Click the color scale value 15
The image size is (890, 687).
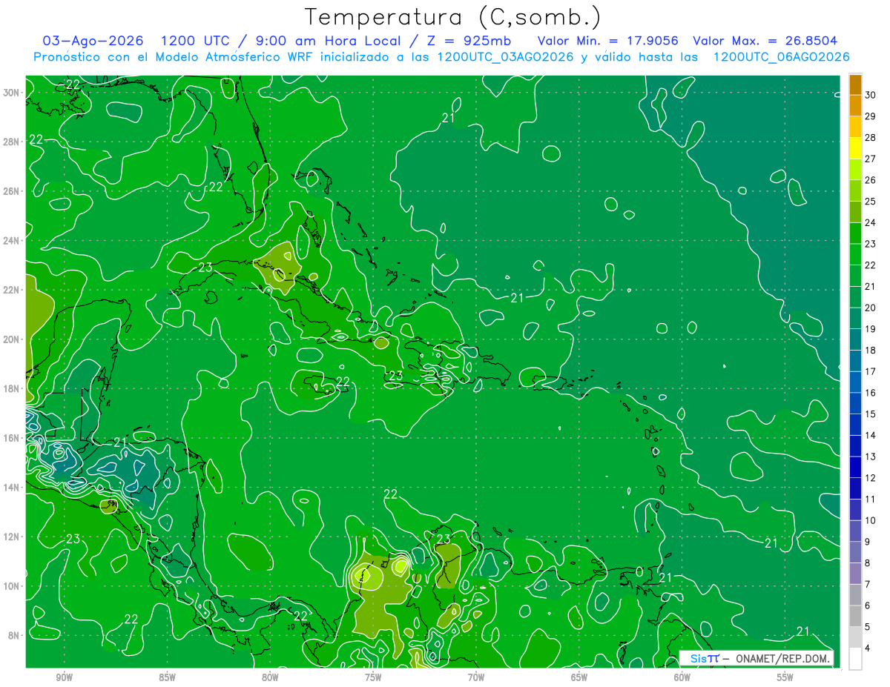pyautogui.click(x=871, y=414)
